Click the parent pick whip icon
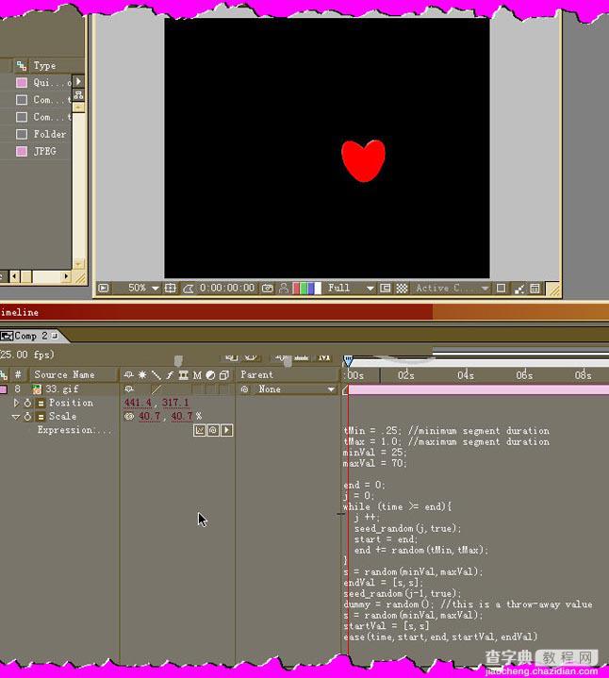Image resolution: width=609 pixels, height=678 pixels. click(x=245, y=389)
